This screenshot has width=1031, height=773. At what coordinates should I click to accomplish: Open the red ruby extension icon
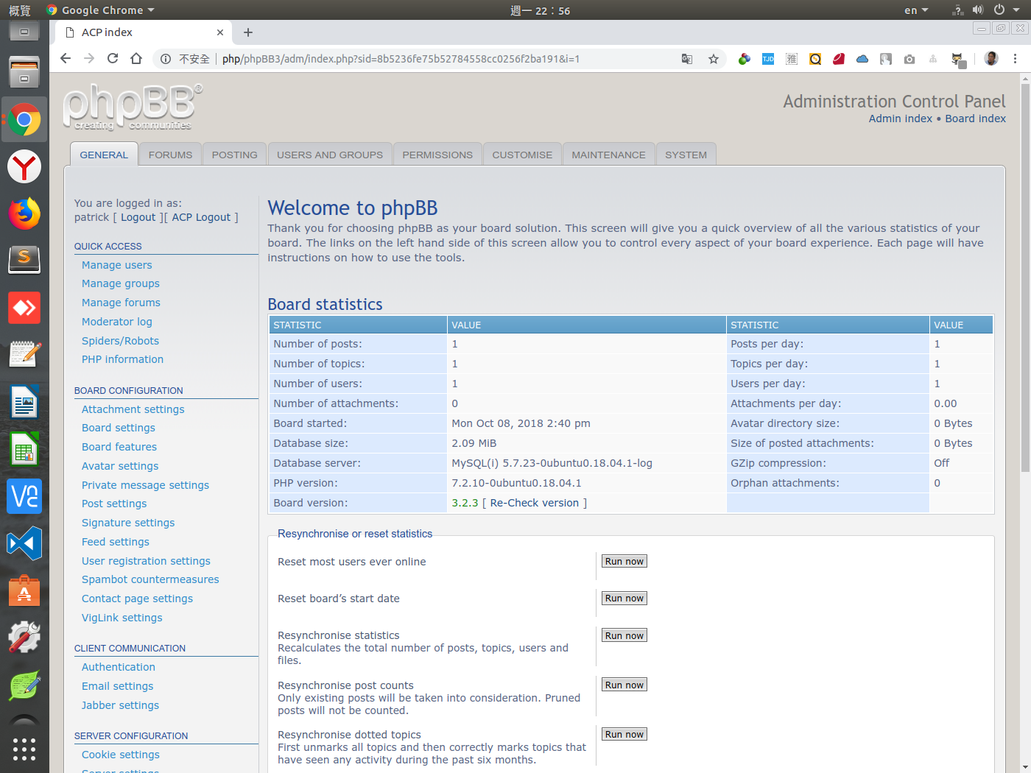839,59
